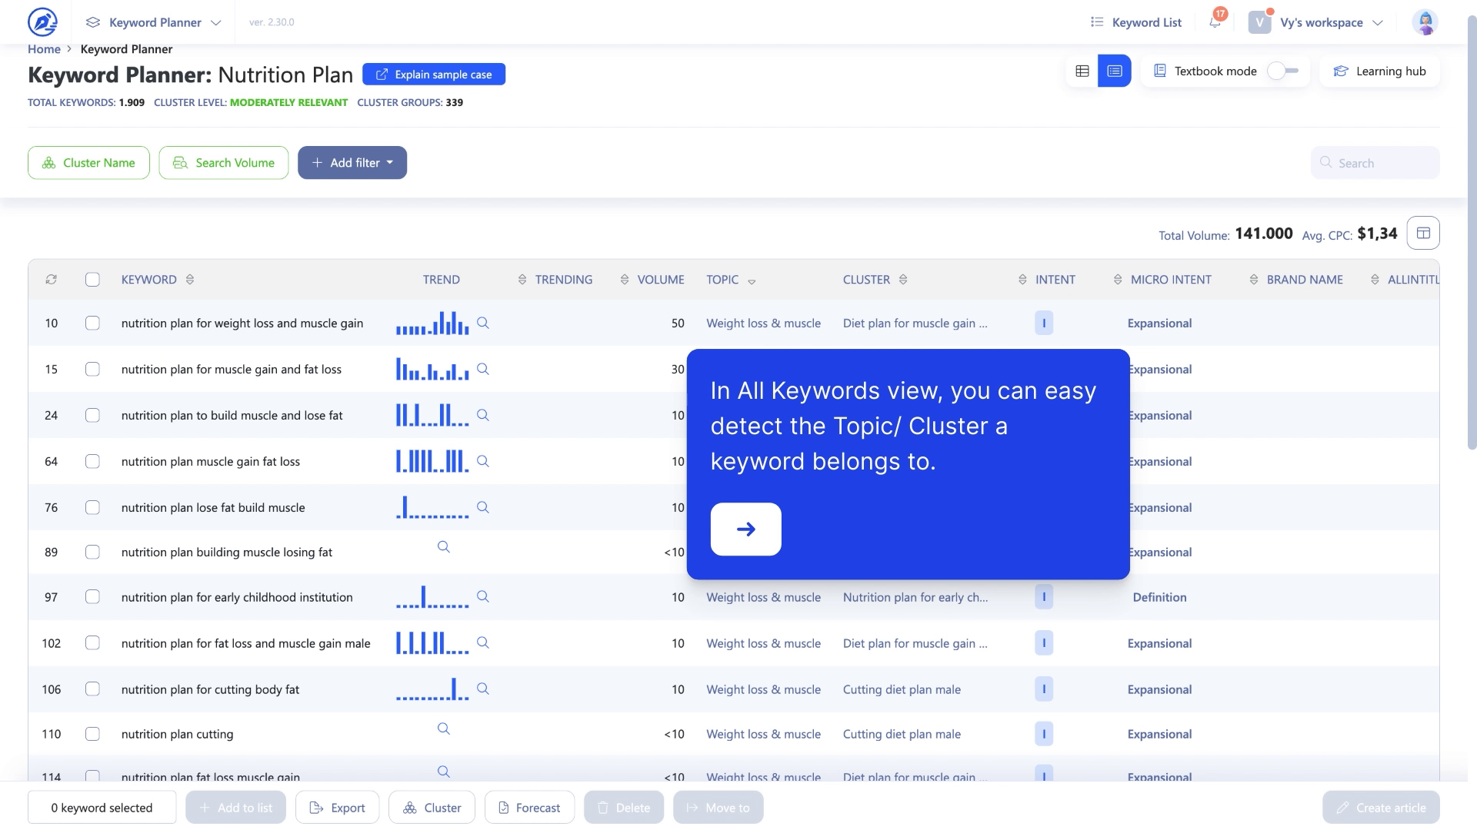The height and width of the screenshot is (833, 1477).
Task: Click the Cluster Name filter icon
Action: coord(48,162)
